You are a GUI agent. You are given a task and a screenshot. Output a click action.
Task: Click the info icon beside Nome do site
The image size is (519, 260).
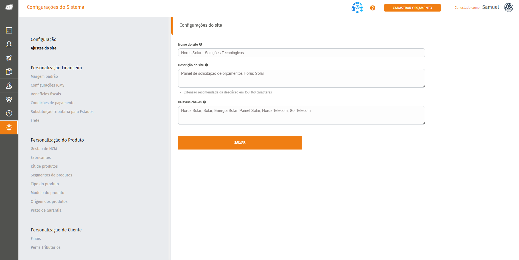pos(201,44)
